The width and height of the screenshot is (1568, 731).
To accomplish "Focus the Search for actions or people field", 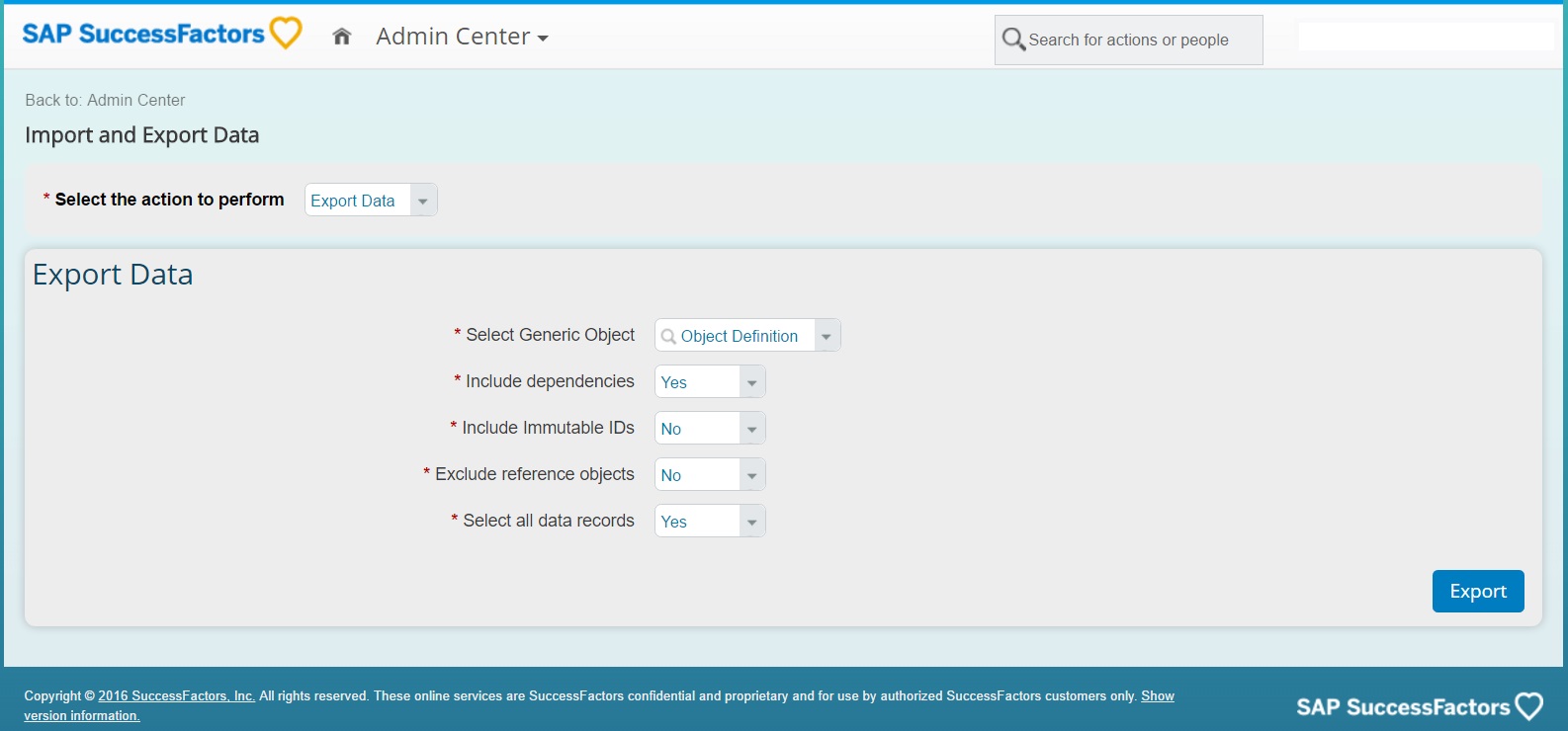I will click(x=1128, y=40).
